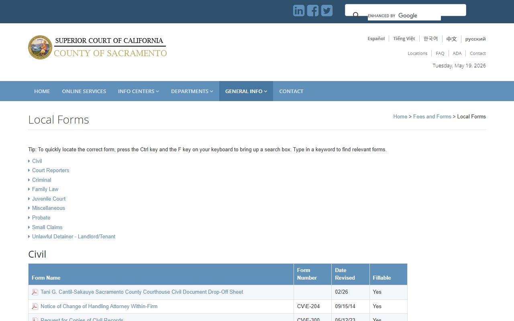
Task: Jump to Criminal forms section
Action: click(42, 180)
